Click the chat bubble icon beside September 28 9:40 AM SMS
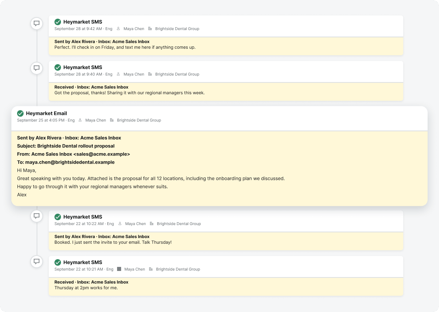This screenshot has width=439, height=312. [x=37, y=68]
